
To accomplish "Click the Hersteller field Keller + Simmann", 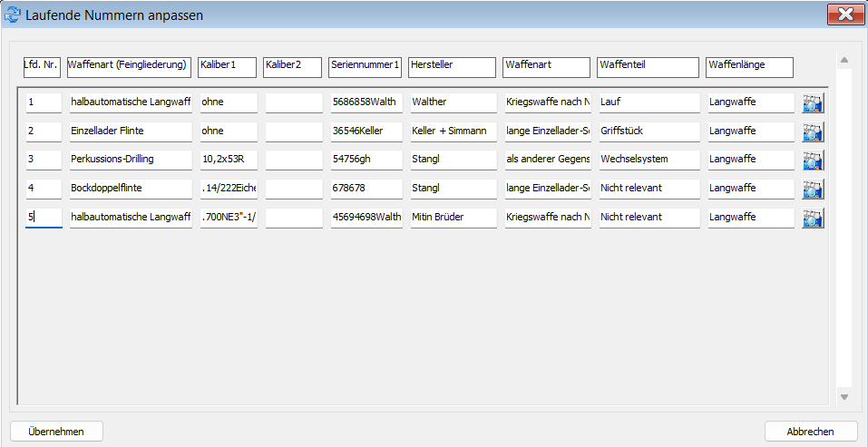I will coord(453,131).
